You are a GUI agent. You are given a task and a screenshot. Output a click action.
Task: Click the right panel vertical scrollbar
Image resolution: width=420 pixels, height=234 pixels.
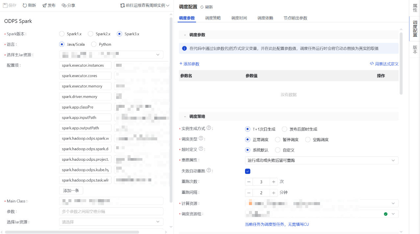(x=401, y=63)
